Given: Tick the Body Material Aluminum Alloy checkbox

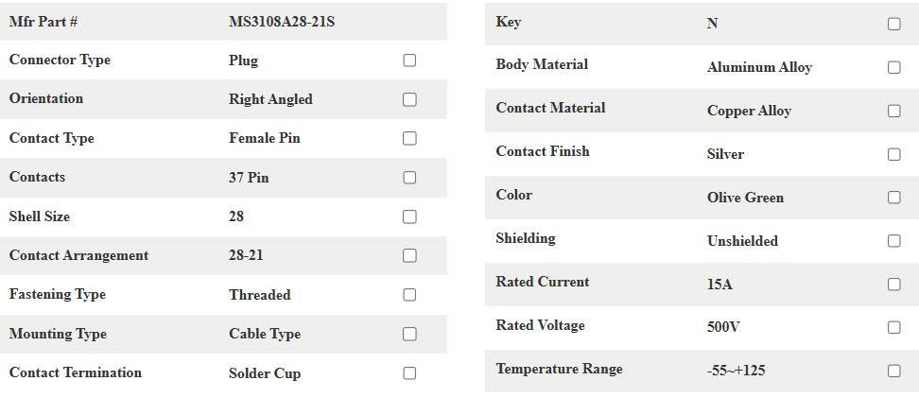Looking at the screenshot, I should pyautogui.click(x=894, y=67).
